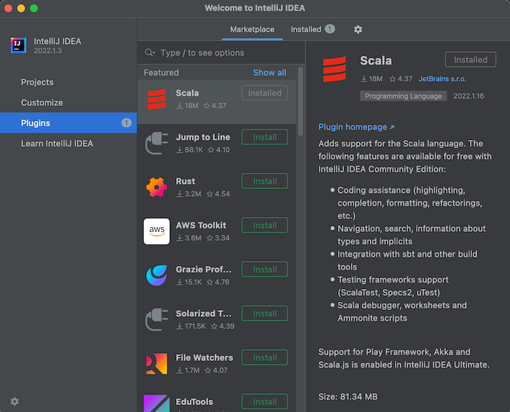The height and width of the screenshot is (412, 510).
Task: Open the Projects section
Action: click(68, 82)
